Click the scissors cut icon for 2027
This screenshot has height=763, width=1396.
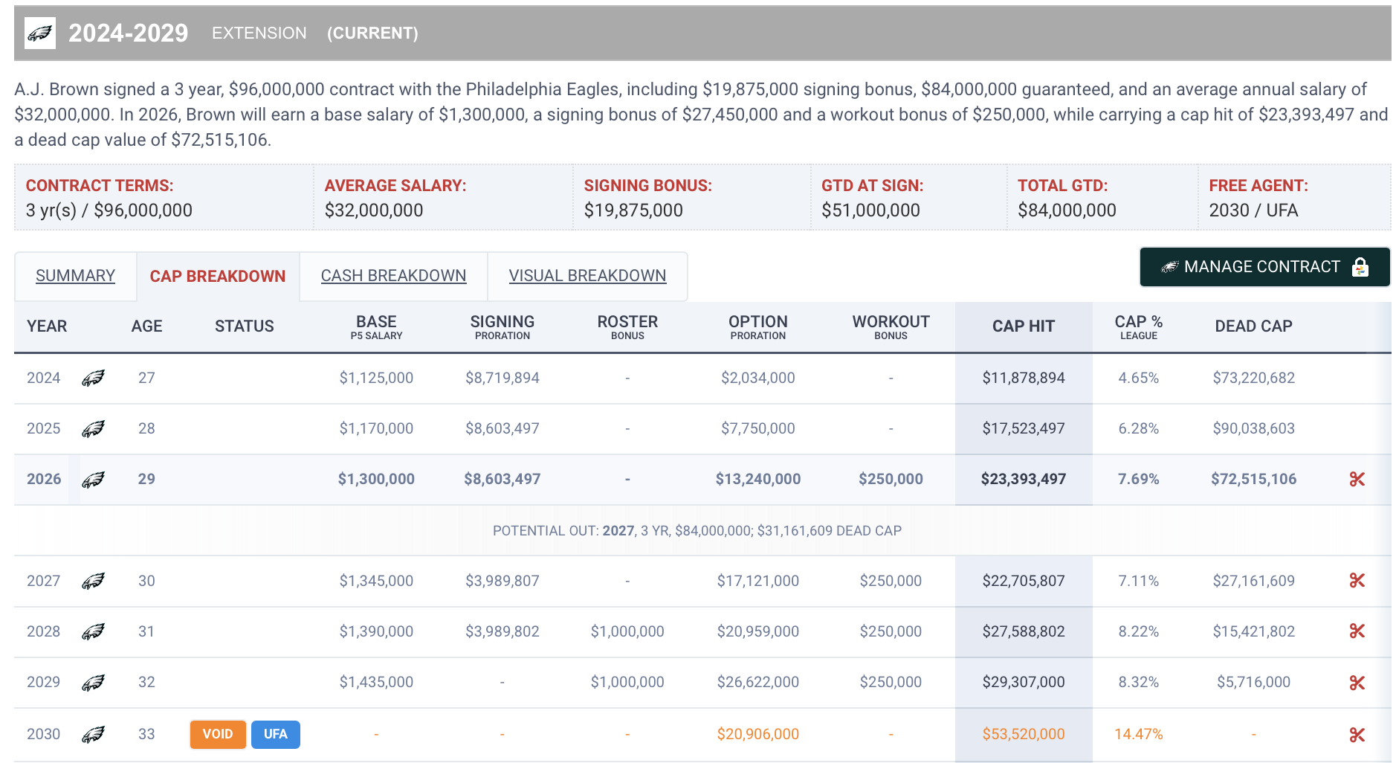(1357, 581)
